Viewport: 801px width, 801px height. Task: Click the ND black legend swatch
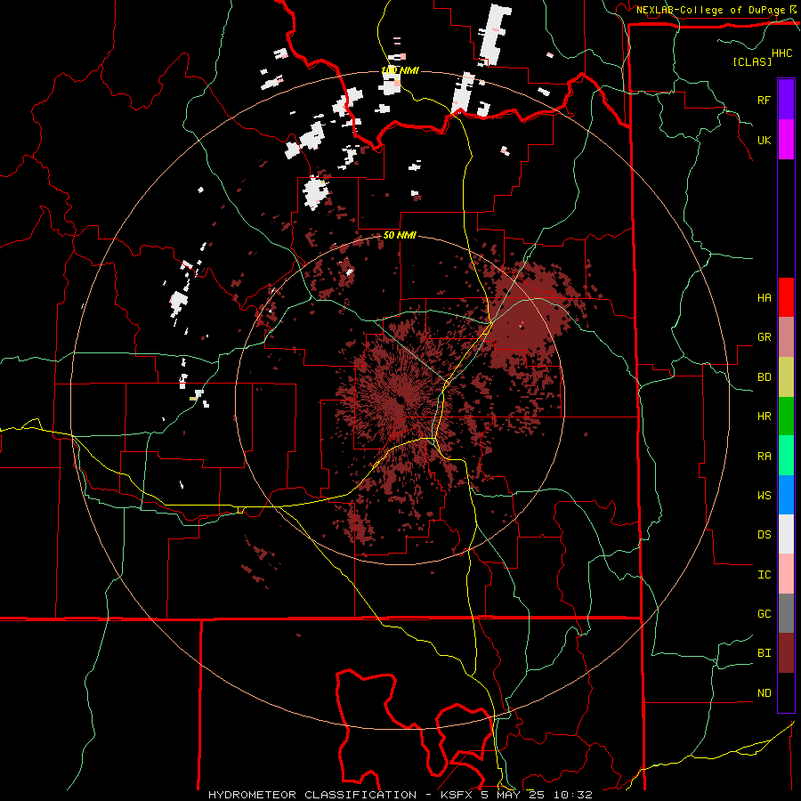tap(786, 692)
